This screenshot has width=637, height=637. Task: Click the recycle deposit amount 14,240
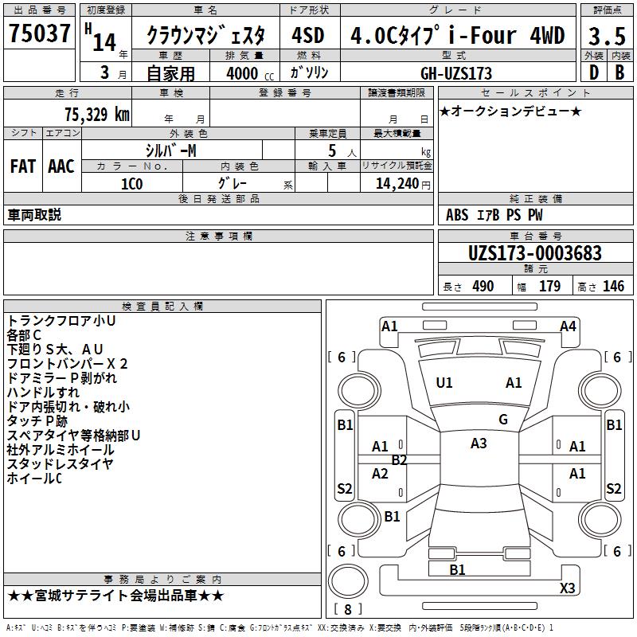[396, 182]
